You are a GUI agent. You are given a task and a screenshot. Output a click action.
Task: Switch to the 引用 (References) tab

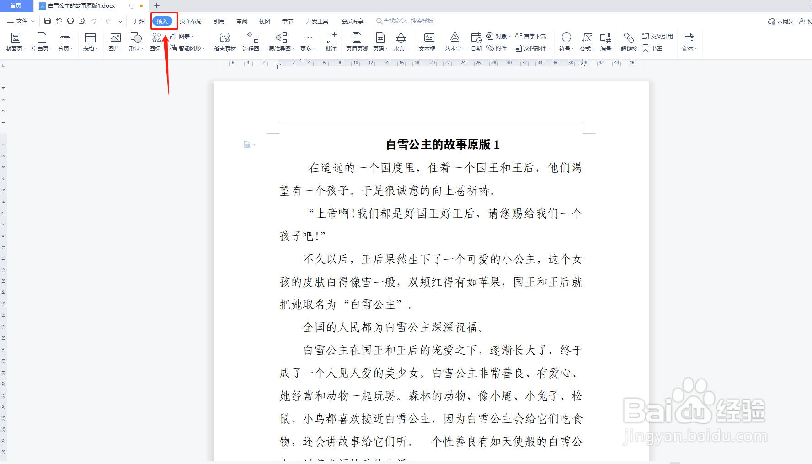point(219,21)
